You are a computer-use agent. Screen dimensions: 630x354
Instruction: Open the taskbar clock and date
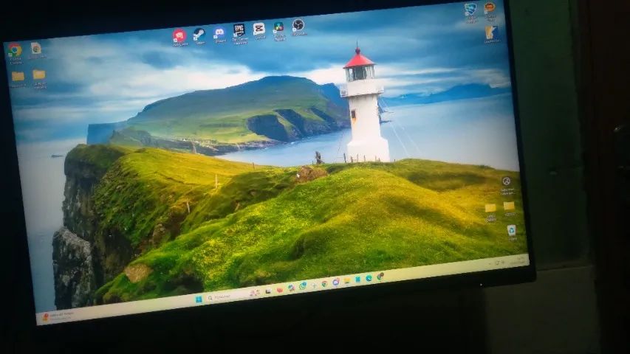pyautogui.click(x=518, y=261)
